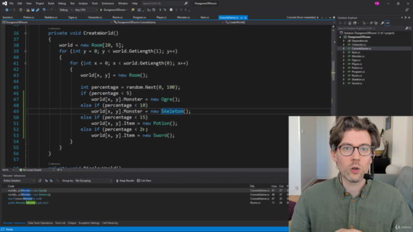Select the Room.cs file in Solution Explorer
This screenshot has width=413, height=232.
357,75
